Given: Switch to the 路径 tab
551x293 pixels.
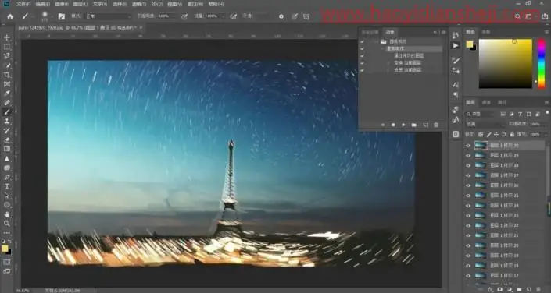Looking at the screenshot, I should (503, 102).
